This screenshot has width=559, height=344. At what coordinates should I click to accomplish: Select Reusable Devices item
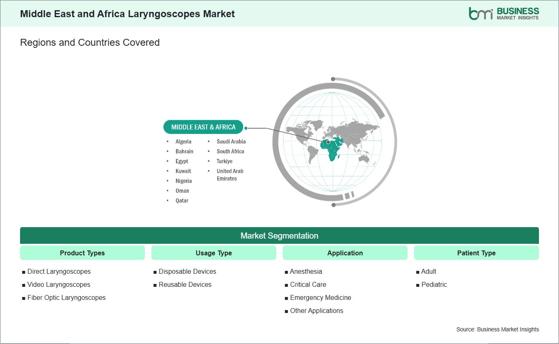[x=185, y=284]
